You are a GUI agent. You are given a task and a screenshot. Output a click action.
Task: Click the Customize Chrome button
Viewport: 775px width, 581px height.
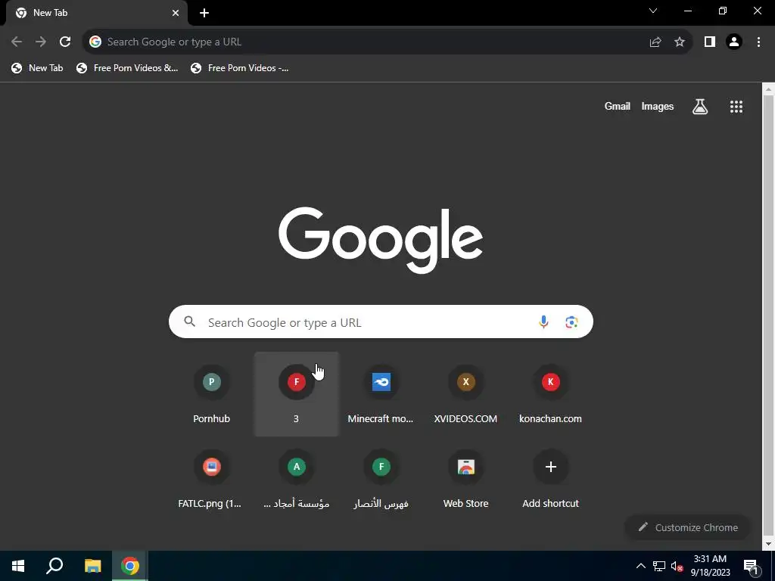(688, 527)
